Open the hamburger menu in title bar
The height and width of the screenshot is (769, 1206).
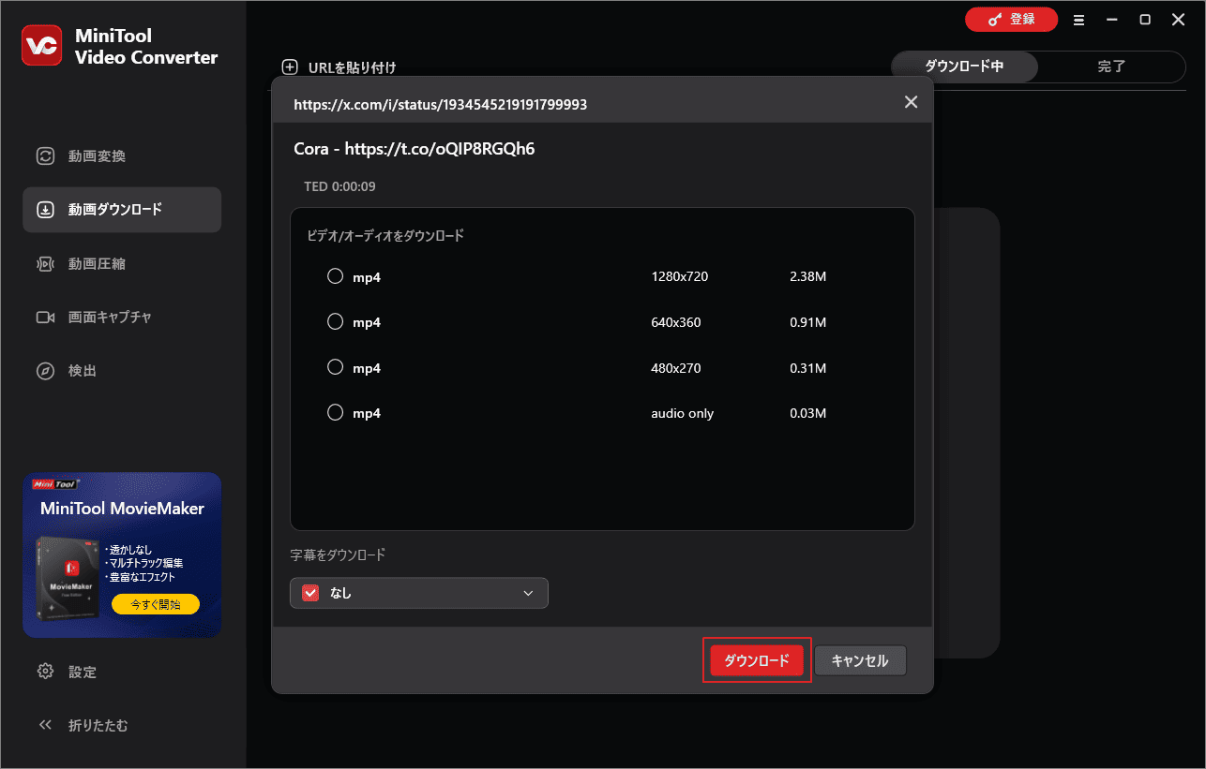[x=1078, y=20]
